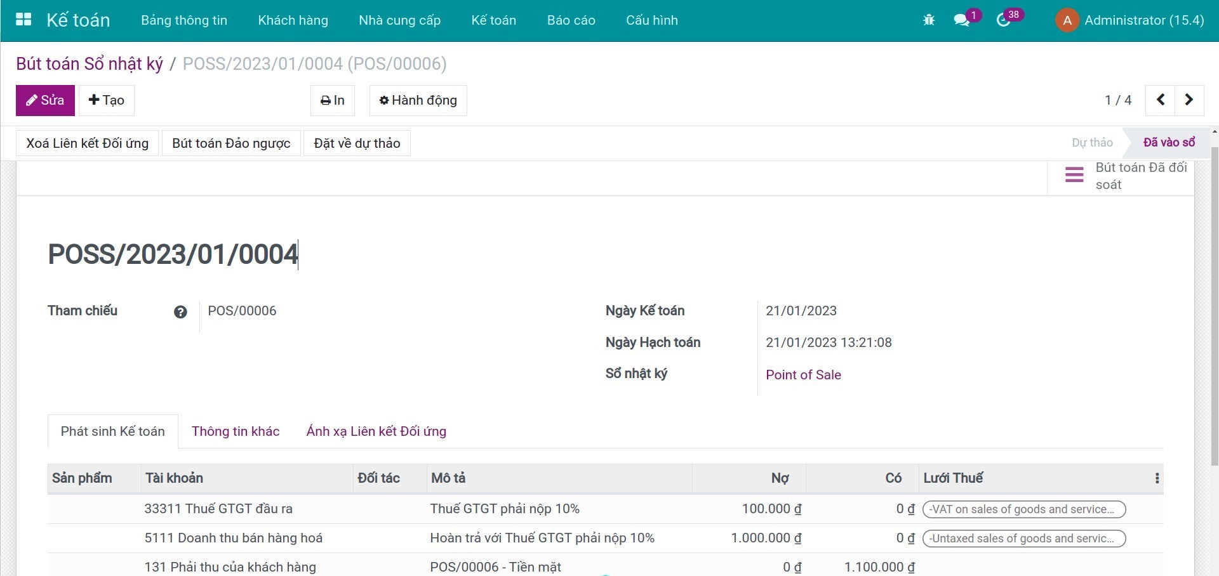
Task: Open the Báo cáo menu
Action: click(571, 20)
